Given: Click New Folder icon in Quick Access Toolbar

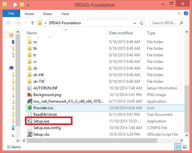Looking at the screenshot, I should pos(22,5).
